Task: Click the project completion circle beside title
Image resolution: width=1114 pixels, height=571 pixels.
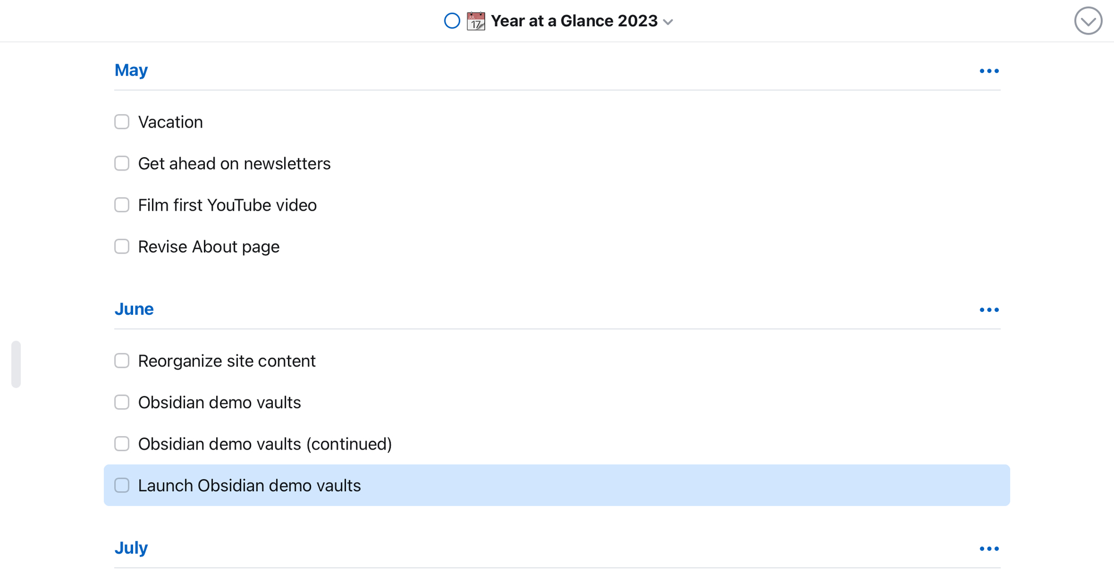Action: 452,21
